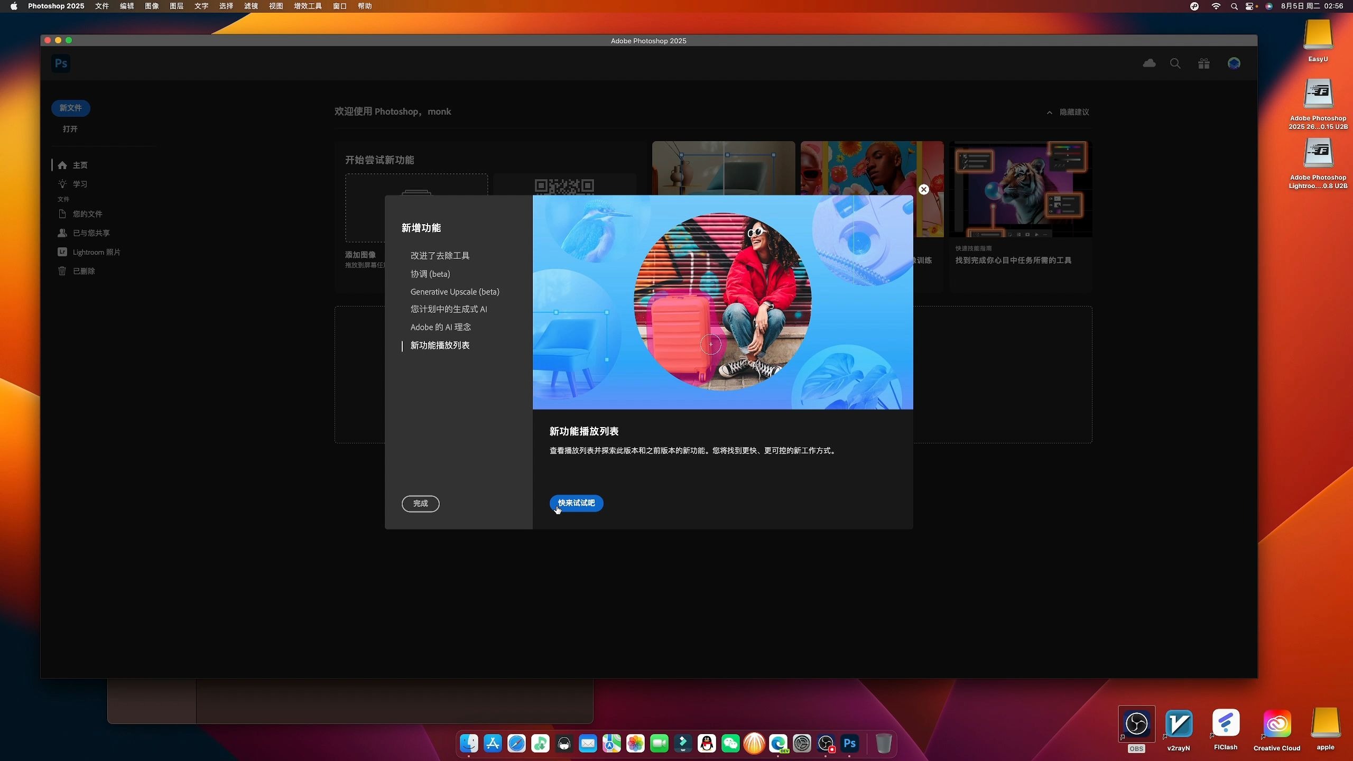This screenshot has height=761, width=1353.
Task: Open the 视图 menu
Action: [276, 6]
